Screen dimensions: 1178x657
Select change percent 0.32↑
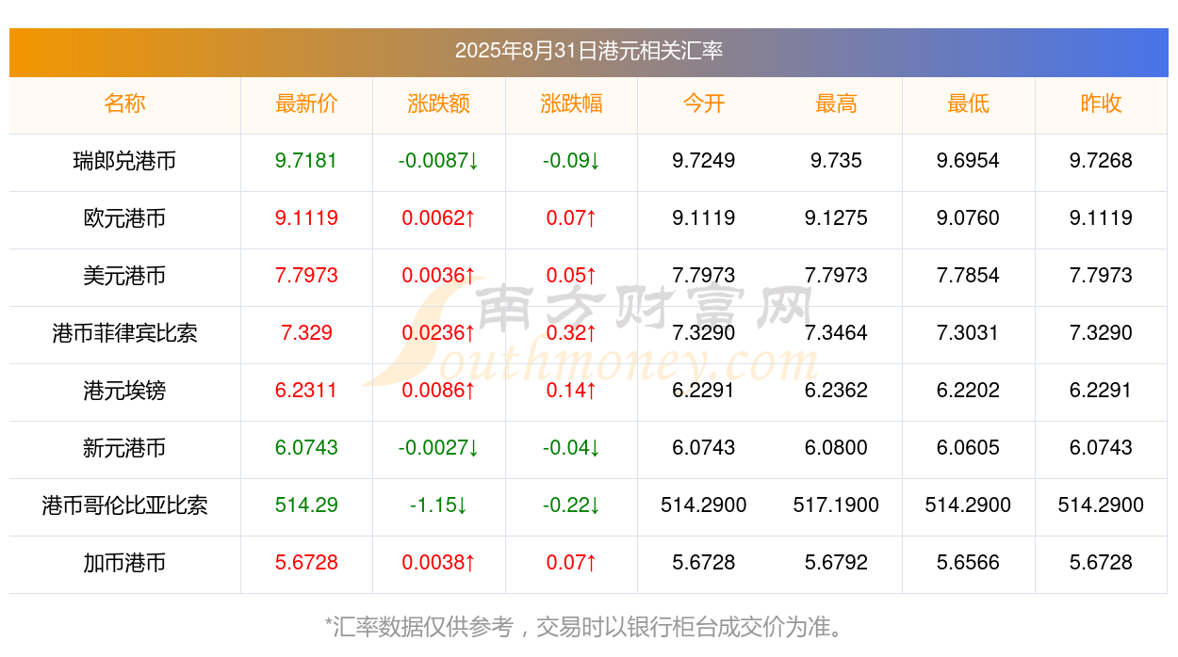571,333
